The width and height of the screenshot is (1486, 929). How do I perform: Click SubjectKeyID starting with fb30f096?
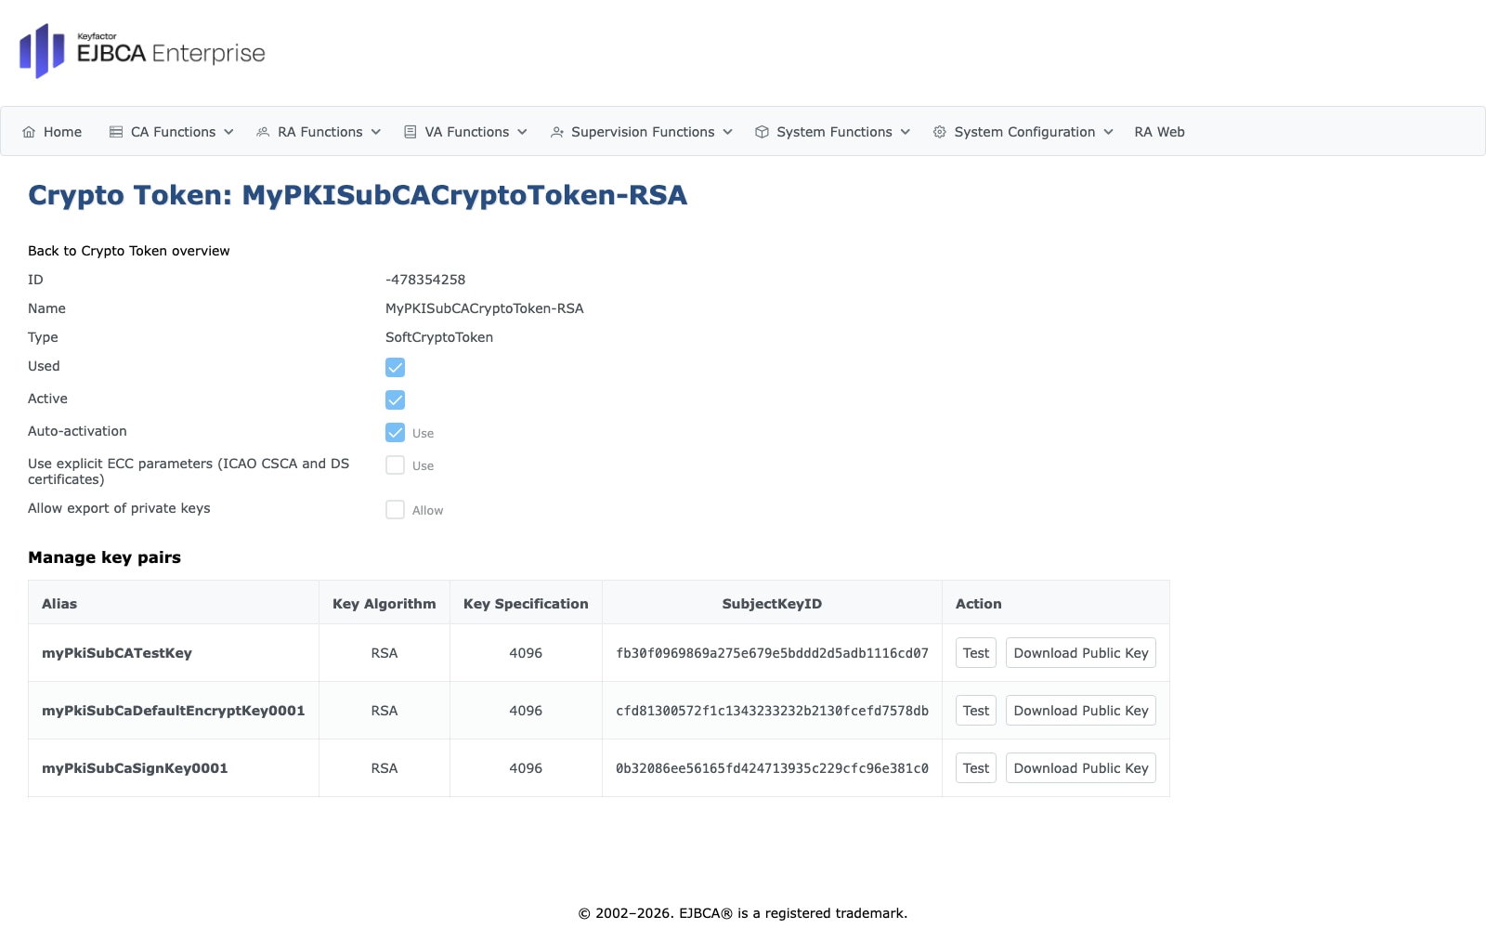(772, 653)
